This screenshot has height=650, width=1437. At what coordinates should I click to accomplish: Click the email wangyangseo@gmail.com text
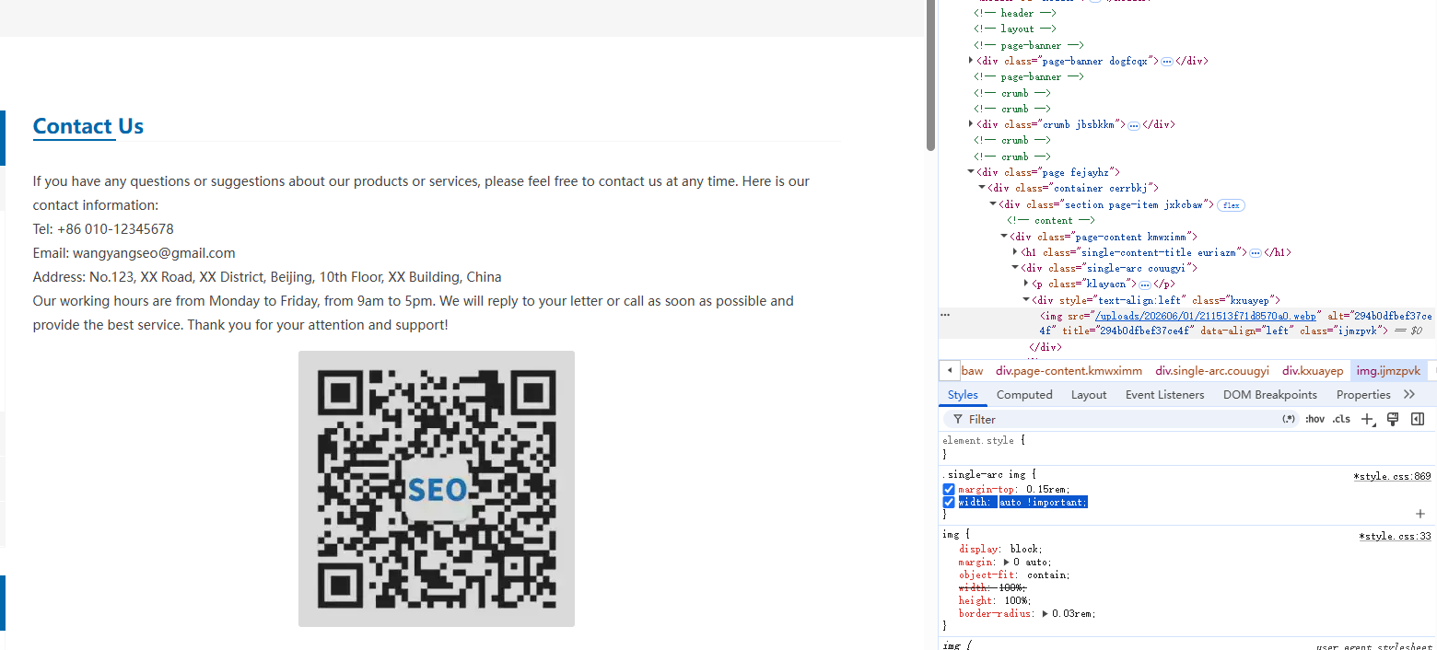coord(154,253)
